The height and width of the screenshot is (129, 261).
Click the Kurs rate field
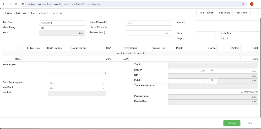pos(62,33)
